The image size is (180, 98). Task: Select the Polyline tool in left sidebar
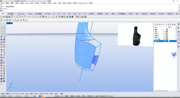pos(1,26)
